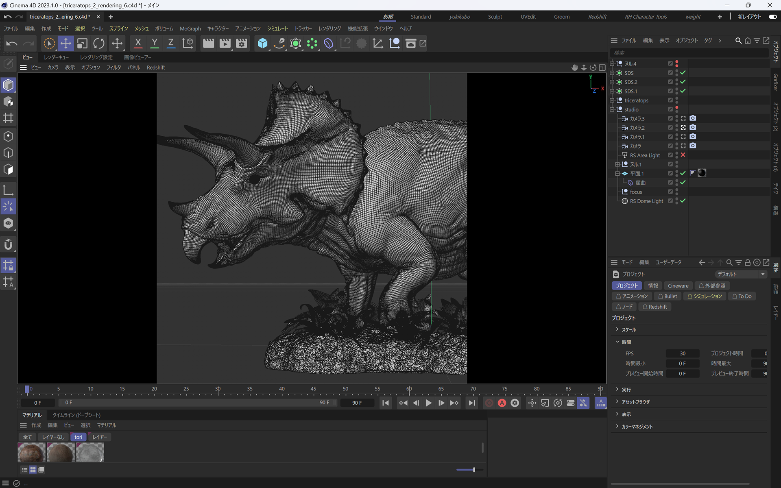The height and width of the screenshot is (488, 781).
Task: Jump to the end of animation
Action: (471, 403)
